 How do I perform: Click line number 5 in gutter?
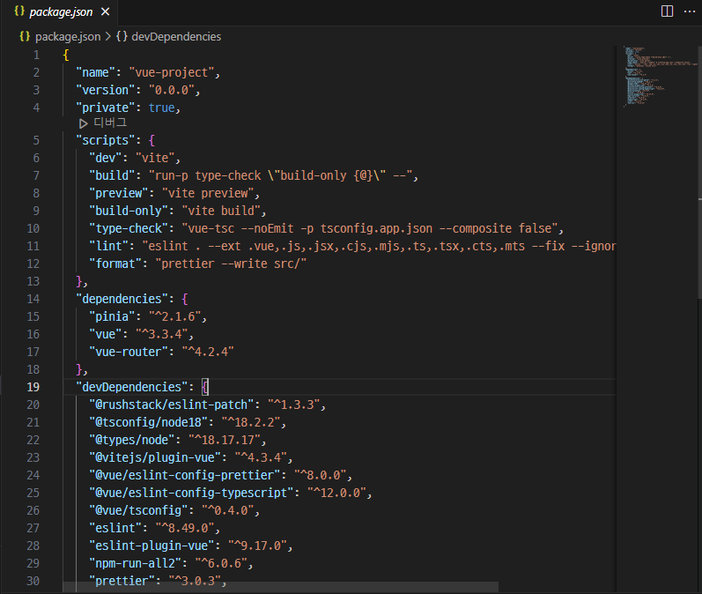click(36, 140)
